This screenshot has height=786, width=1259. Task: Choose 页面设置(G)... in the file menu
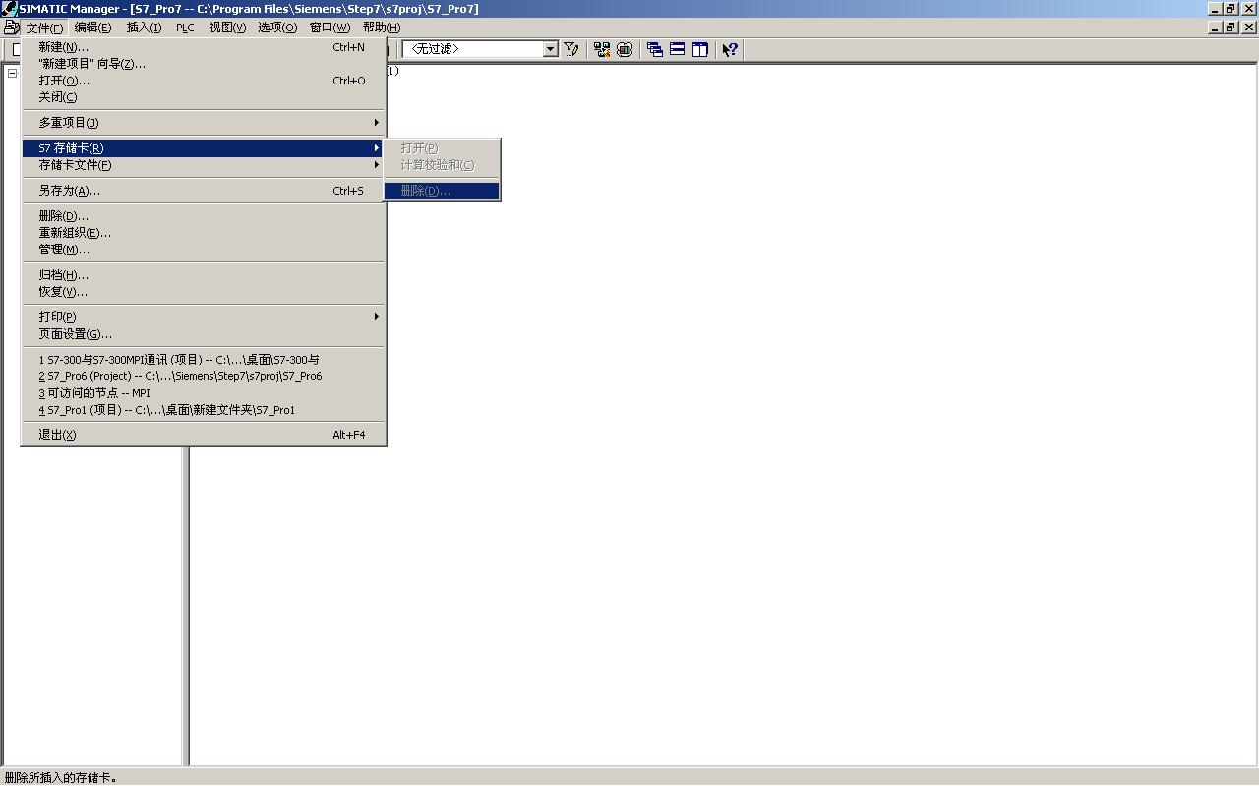pyautogui.click(x=204, y=334)
